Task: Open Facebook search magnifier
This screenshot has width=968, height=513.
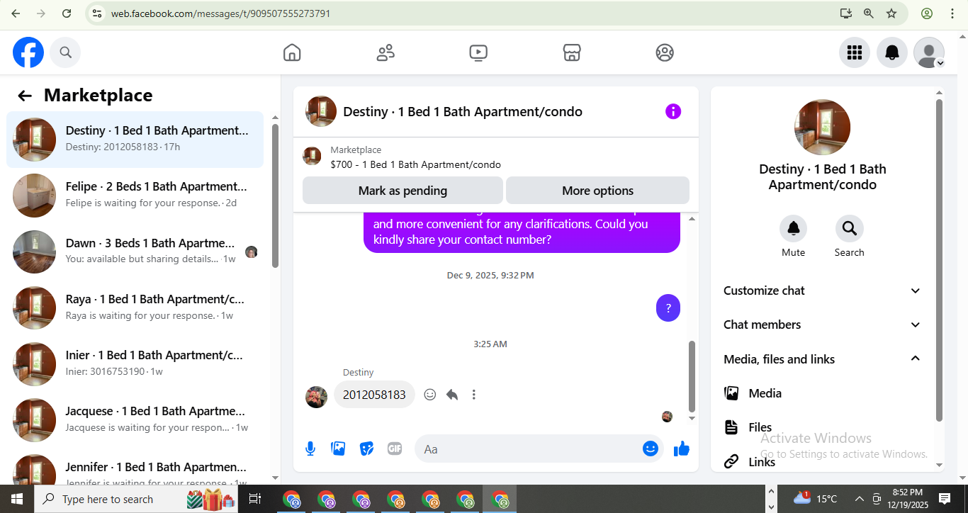Action: [65, 52]
